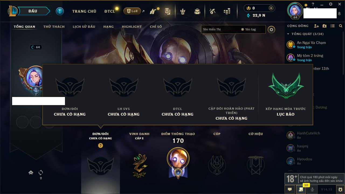Click the plus button to buy RP
Screen dimensions: 345x194
coord(271,8)
